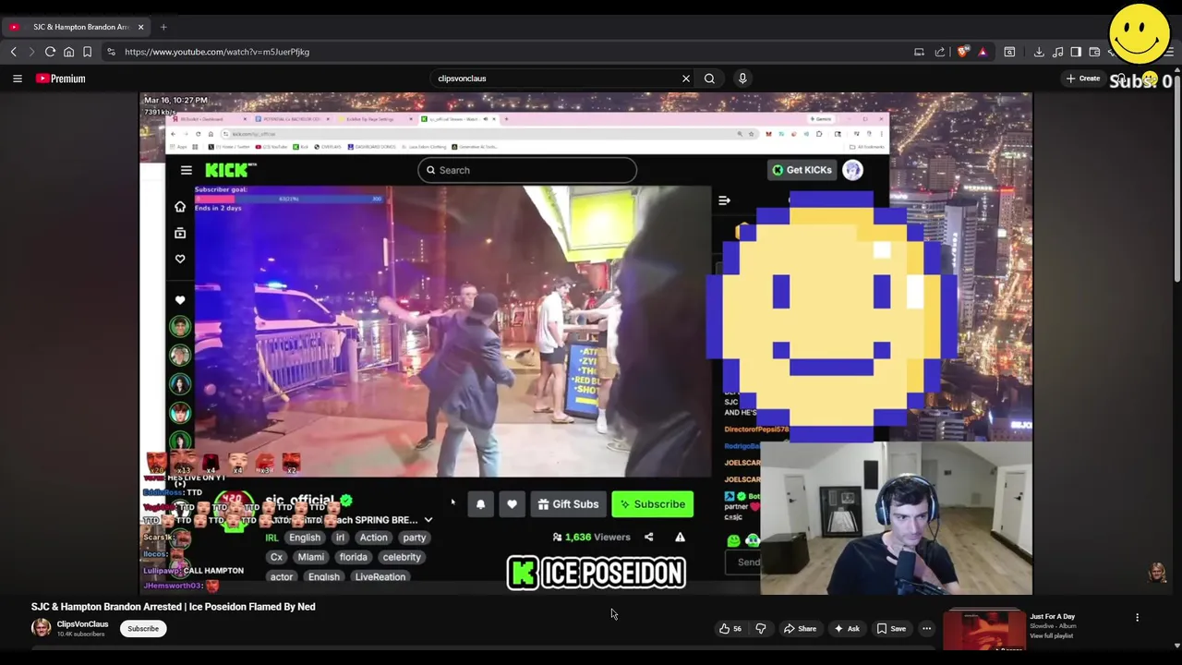
Task: Click the YouTube search magnifier button
Action: coord(709,79)
